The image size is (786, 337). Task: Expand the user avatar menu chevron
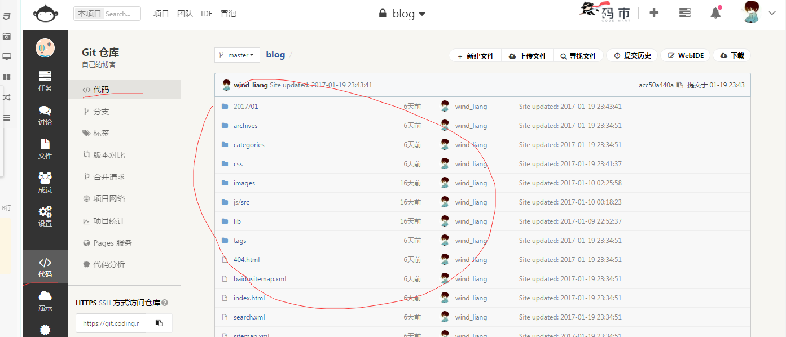point(772,14)
